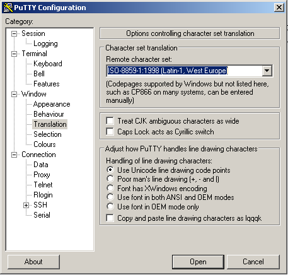Select Font has XWindows encoding option
The width and height of the screenshot is (288, 275).
(x=110, y=188)
